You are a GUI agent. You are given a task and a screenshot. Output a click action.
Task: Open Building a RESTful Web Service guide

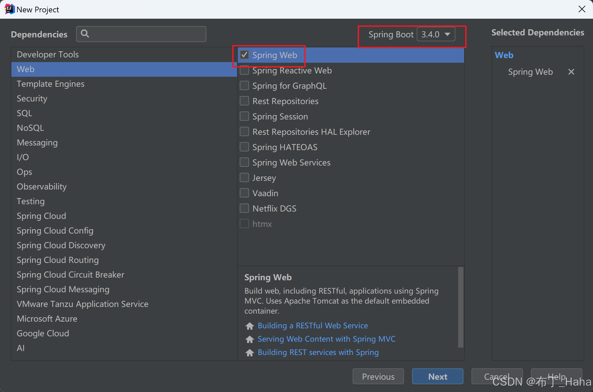click(313, 326)
